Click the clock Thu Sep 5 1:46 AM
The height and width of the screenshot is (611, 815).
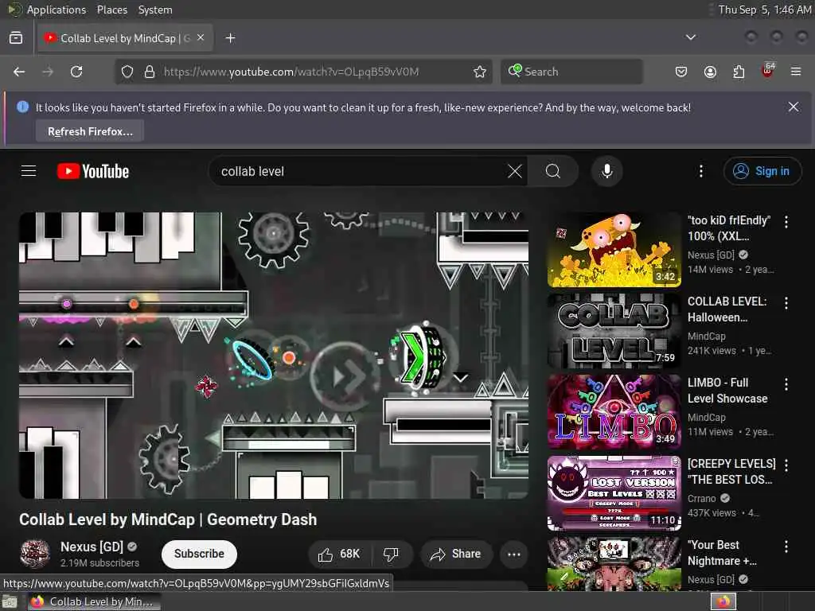click(x=764, y=10)
